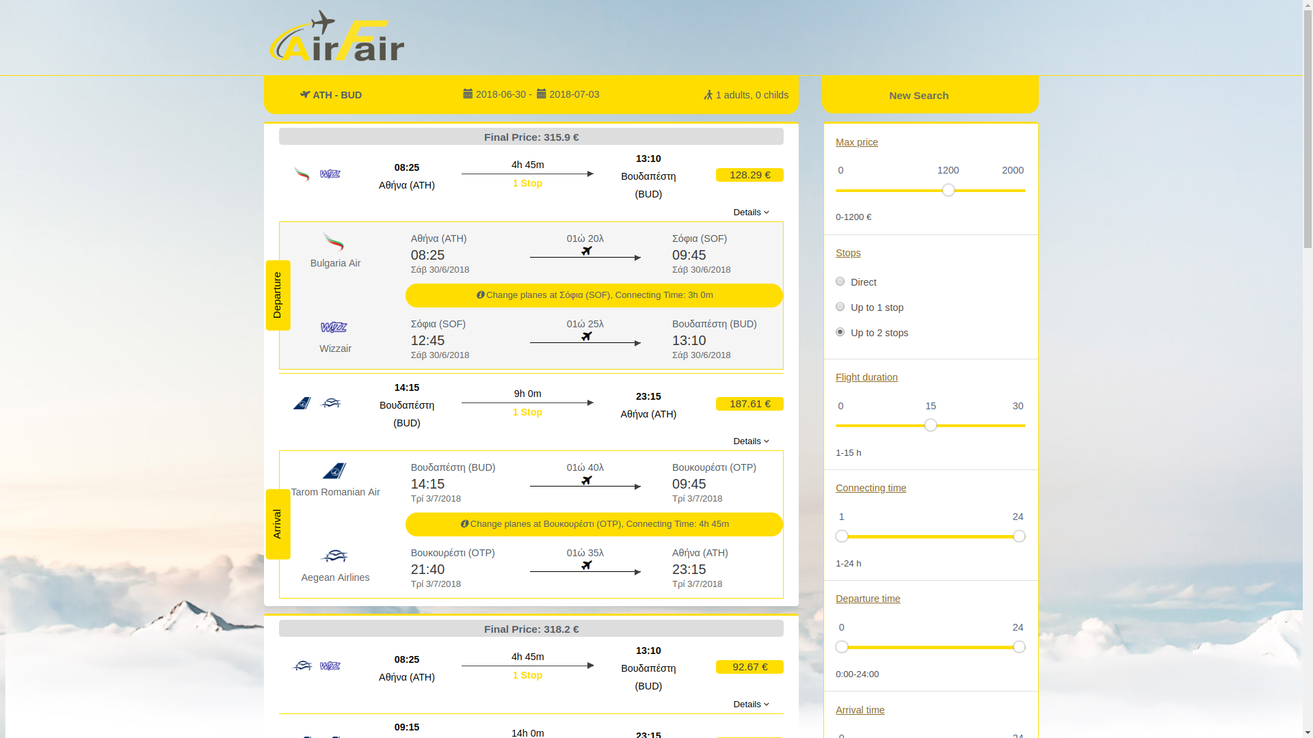
Task: Click the Arrival side tab
Action: (x=278, y=523)
